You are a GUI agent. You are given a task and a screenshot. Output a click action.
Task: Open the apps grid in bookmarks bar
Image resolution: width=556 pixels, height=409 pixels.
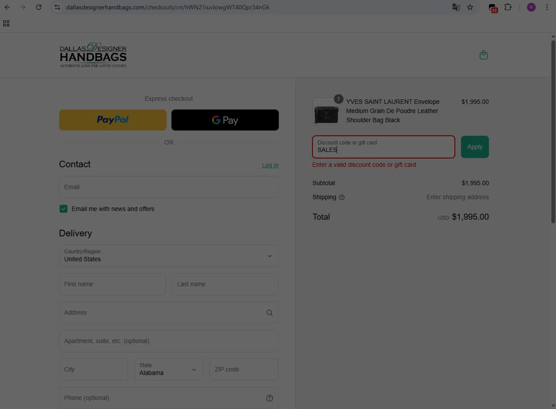tap(6, 23)
